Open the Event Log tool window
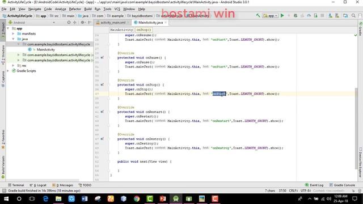Image resolution: width=363 pixels, height=204 pixels. (x=314, y=185)
